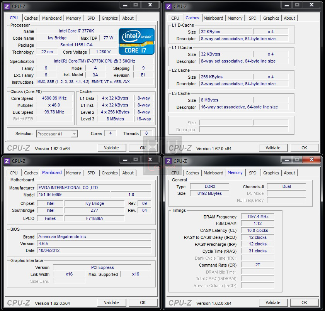
Task: Click the CPU-Z icon in Caches window titlebar
Action: pos(168,7)
